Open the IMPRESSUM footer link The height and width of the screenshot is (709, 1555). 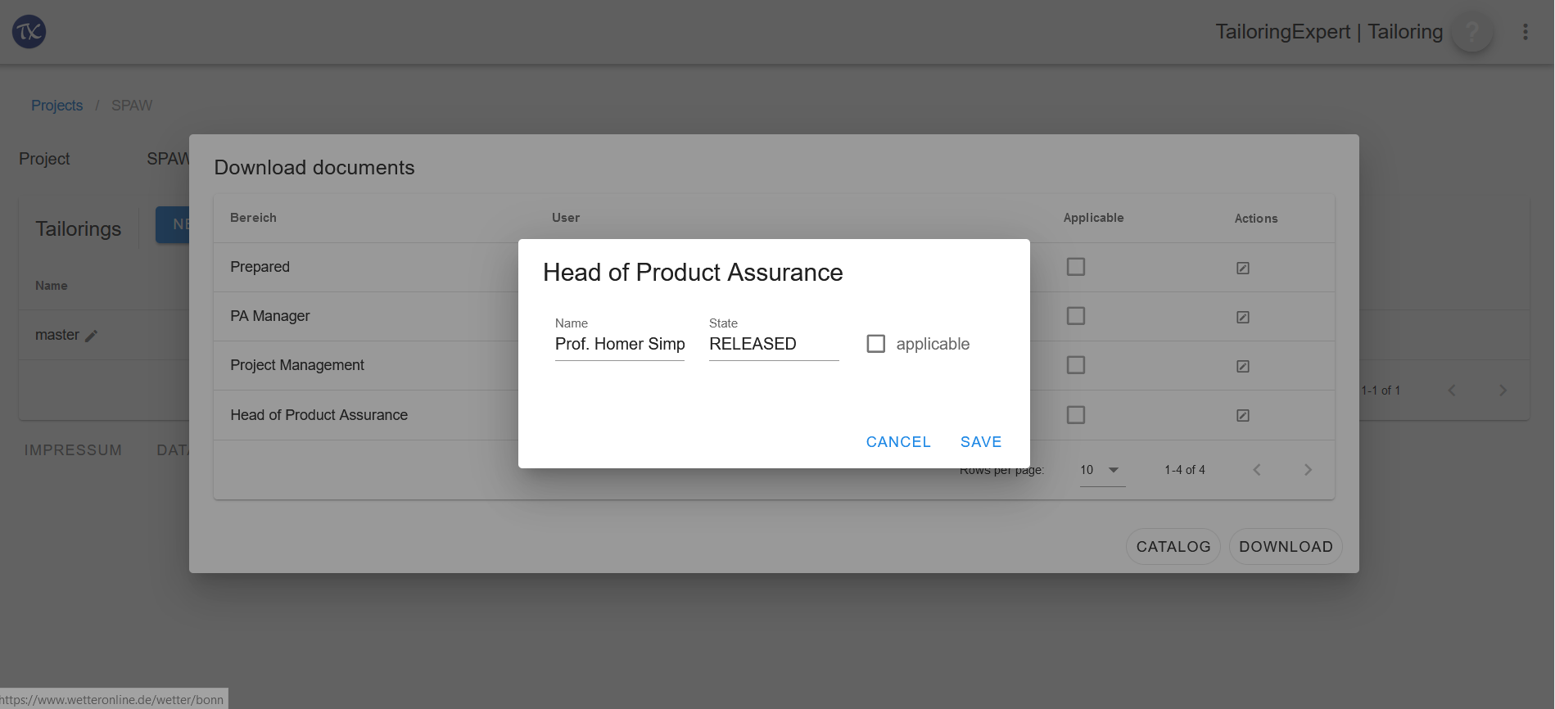coord(73,450)
